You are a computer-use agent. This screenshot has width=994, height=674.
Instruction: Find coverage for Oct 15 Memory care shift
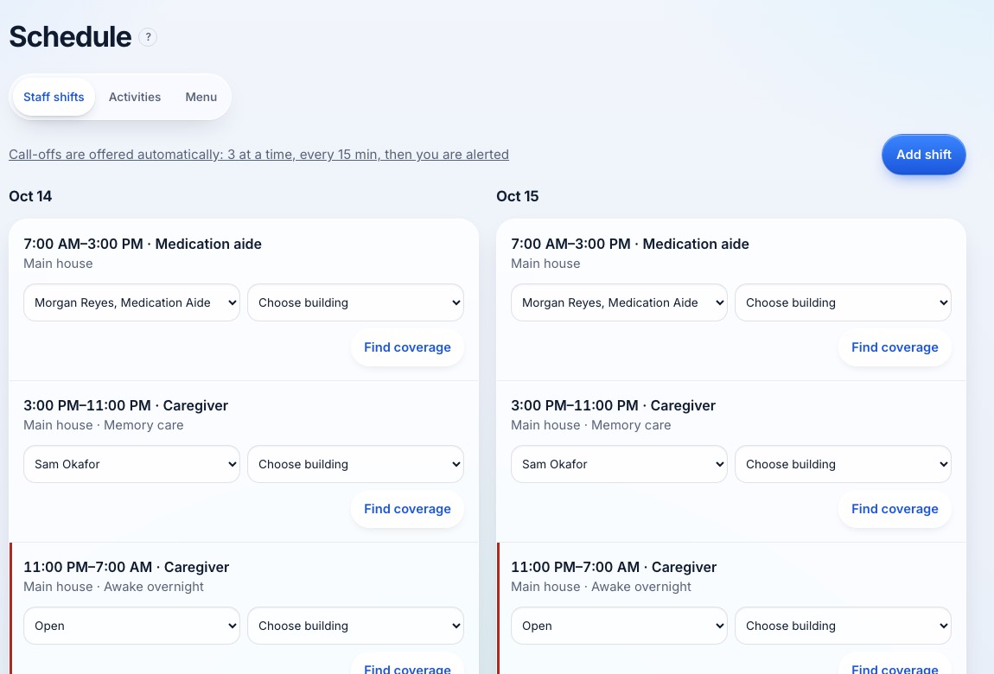tap(895, 509)
